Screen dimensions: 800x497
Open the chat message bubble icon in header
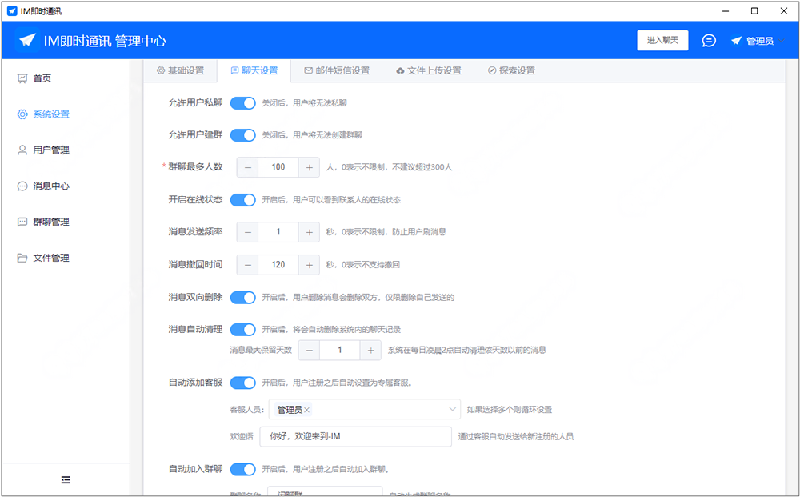pyautogui.click(x=709, y=41)
